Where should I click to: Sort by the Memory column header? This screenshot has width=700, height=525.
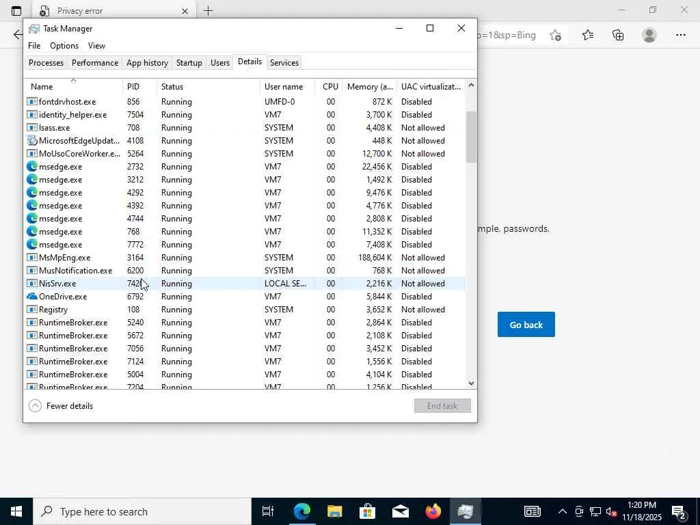click(x=370, y=87)
